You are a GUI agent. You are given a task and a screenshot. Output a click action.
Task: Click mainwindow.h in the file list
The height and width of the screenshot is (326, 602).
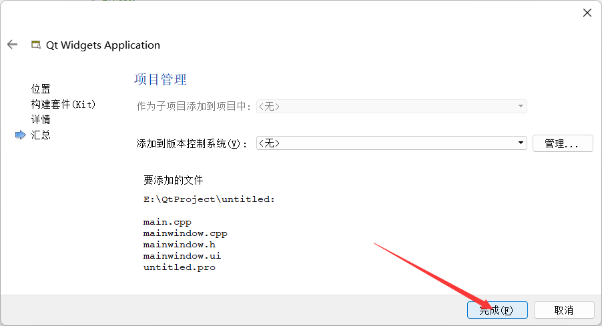click(x=180, y=245)
